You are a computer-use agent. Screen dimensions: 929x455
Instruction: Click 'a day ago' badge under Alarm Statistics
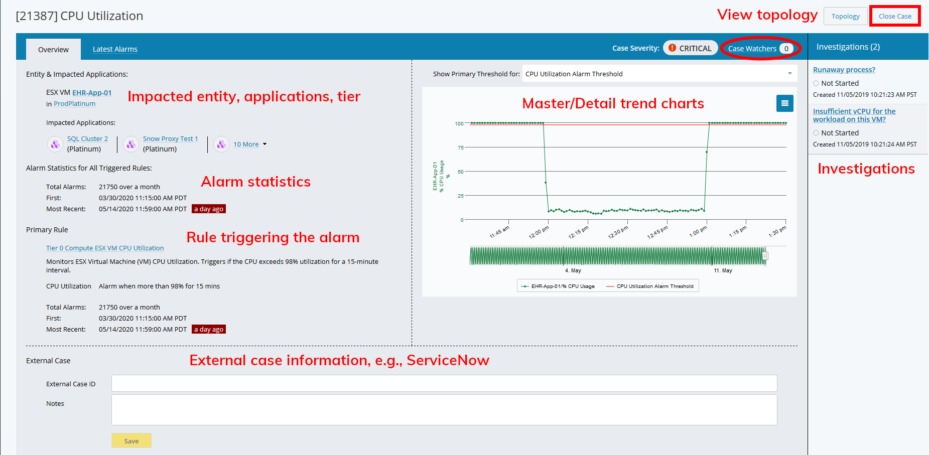point(209,209)
